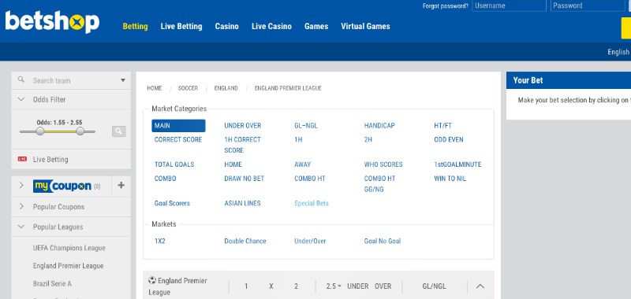Select the 2H market category
This screenshot has height=299, width=631.
click(368, 140)
